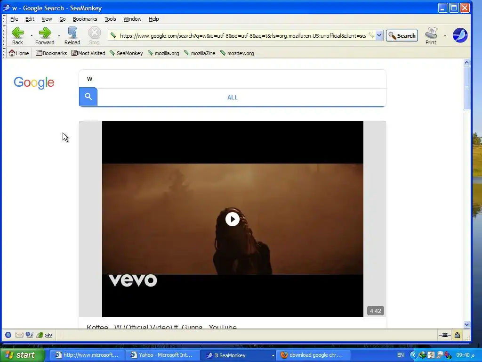Click the Search button beside URL bar
The height and width of the screenshot is (362, 482).
pyautogui.click(x=402, y=36)
